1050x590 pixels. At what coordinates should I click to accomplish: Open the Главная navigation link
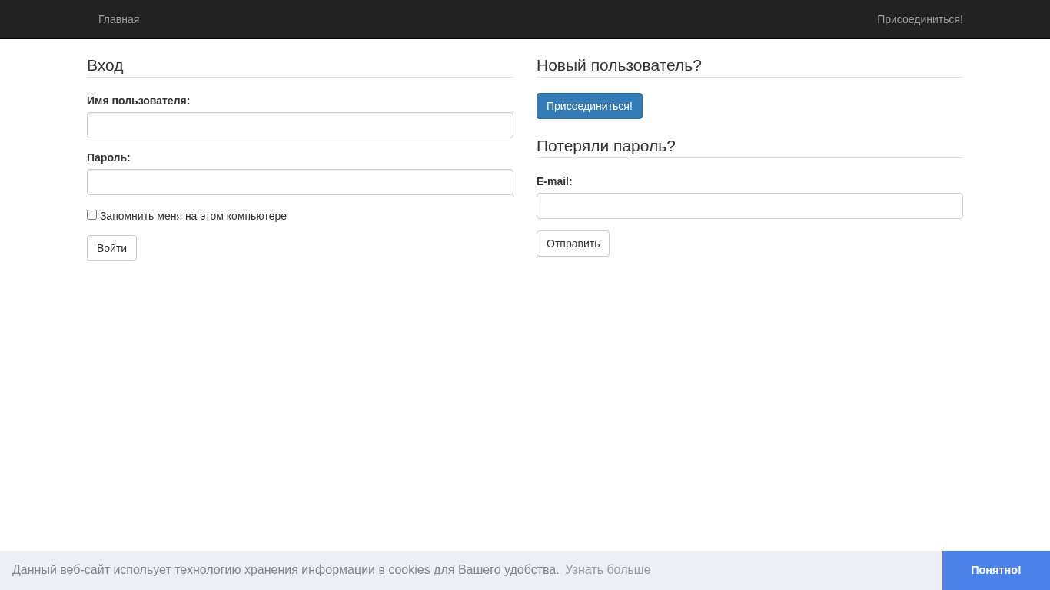tap(118, 19)
